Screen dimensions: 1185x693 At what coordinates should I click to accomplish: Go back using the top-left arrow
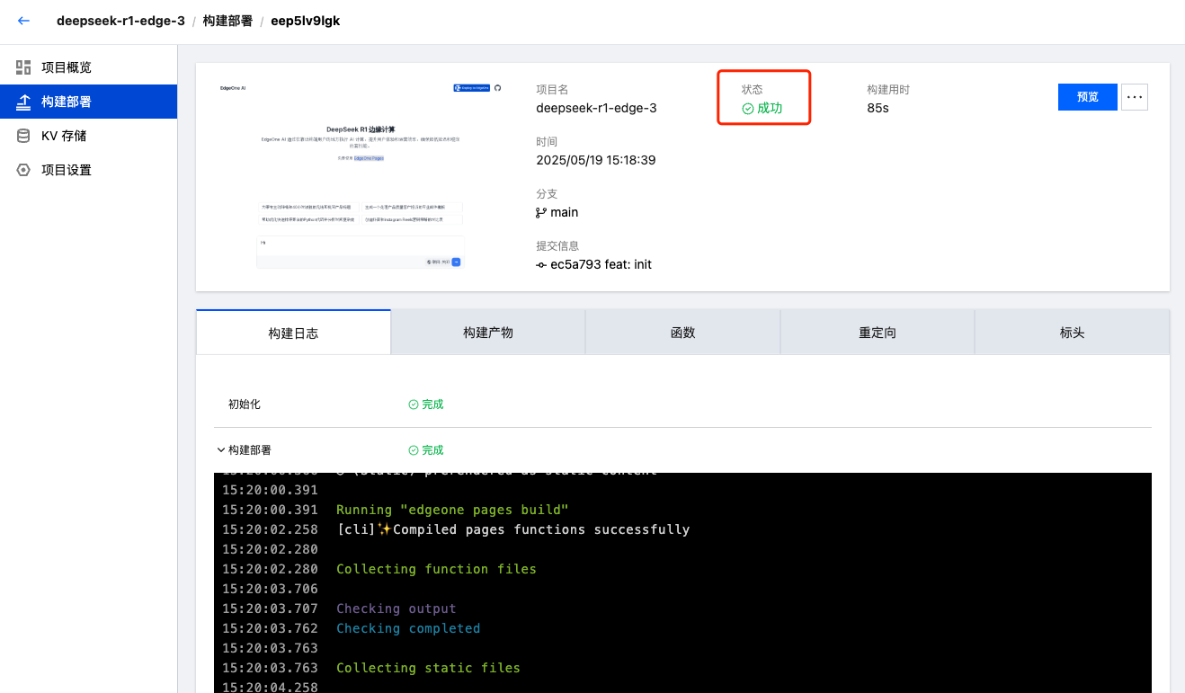pos(23,21)
